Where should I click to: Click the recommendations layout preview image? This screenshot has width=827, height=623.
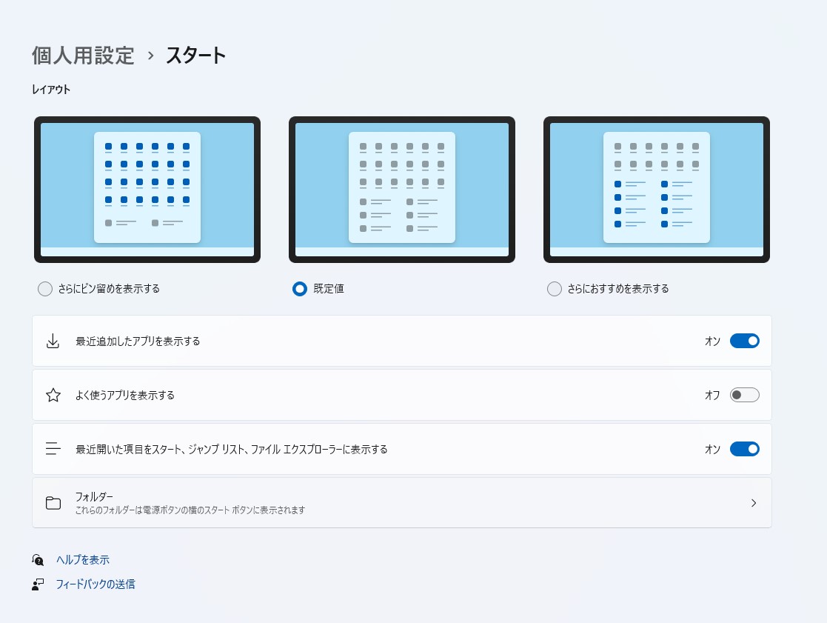tap(657, 189)
